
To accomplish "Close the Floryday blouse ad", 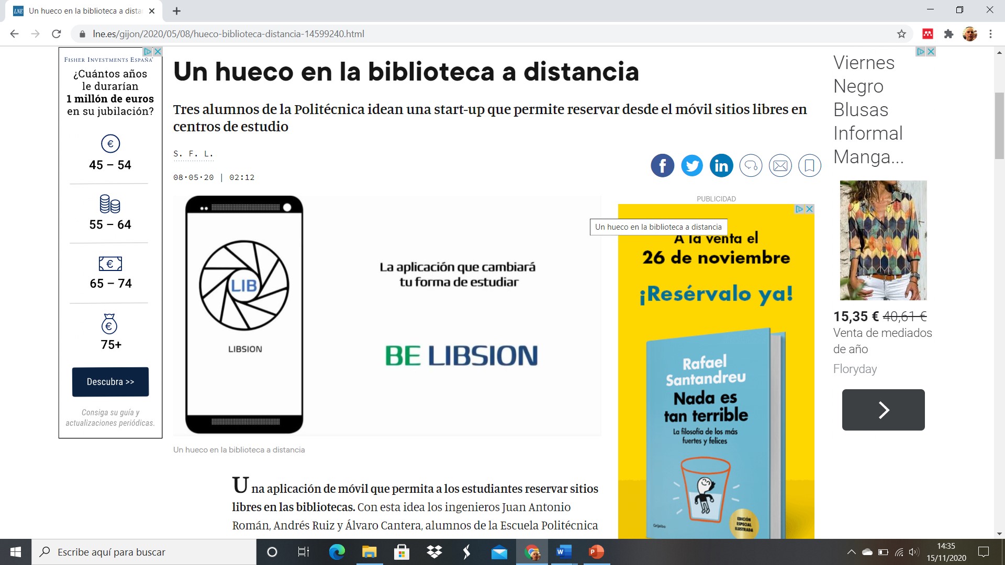I will point(931,51).
